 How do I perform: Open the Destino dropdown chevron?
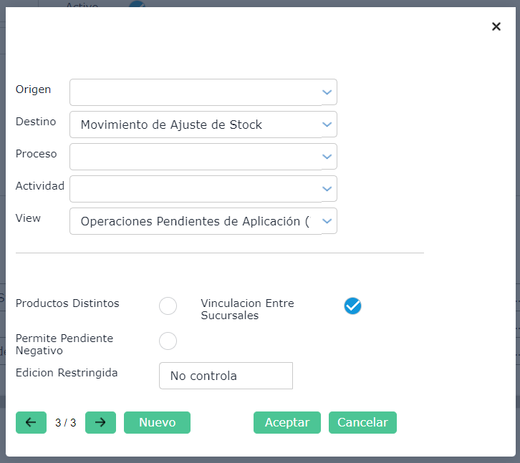pos(327,125)
